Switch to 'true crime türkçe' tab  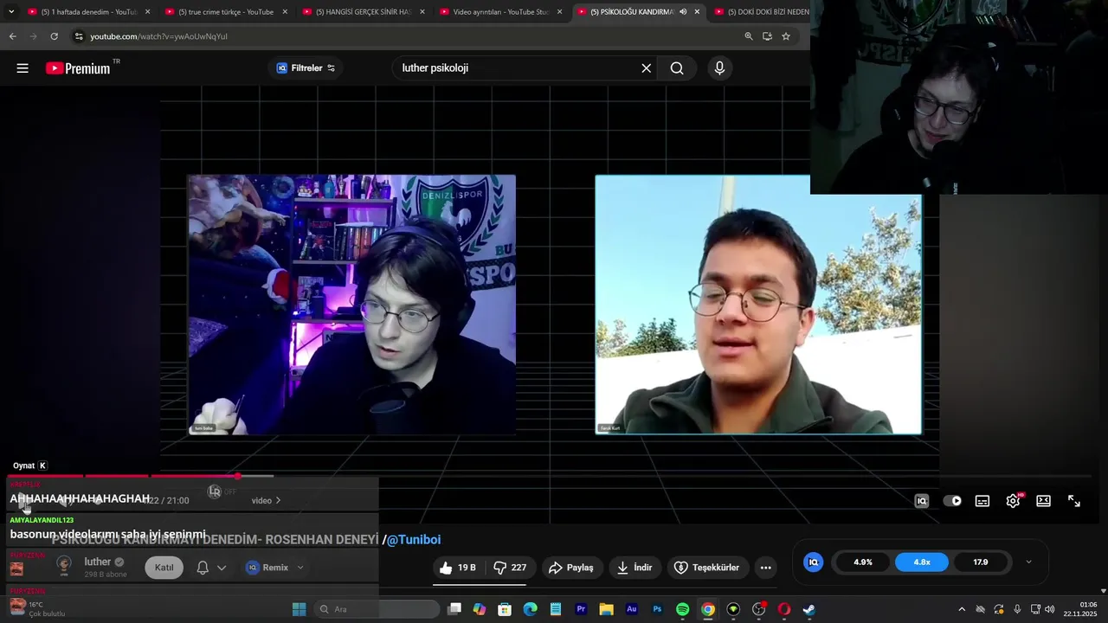(225, 12)
